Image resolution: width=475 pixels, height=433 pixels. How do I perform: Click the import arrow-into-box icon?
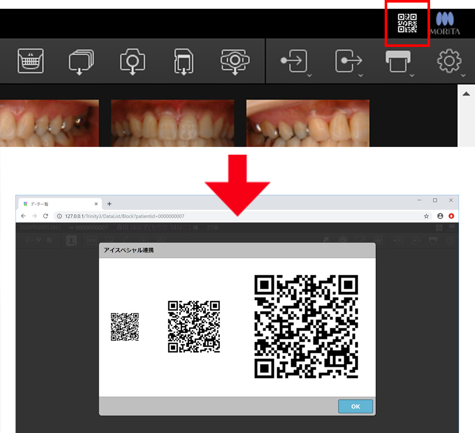click(x=294, y=61)
